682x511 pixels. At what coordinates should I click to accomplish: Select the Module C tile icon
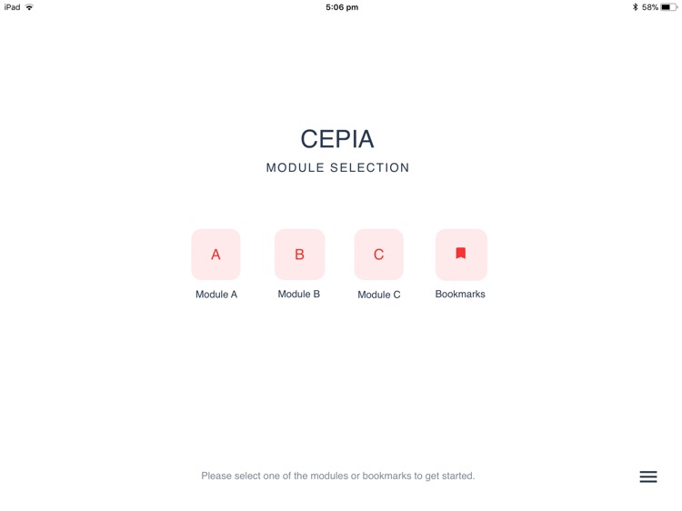[378, 255]
